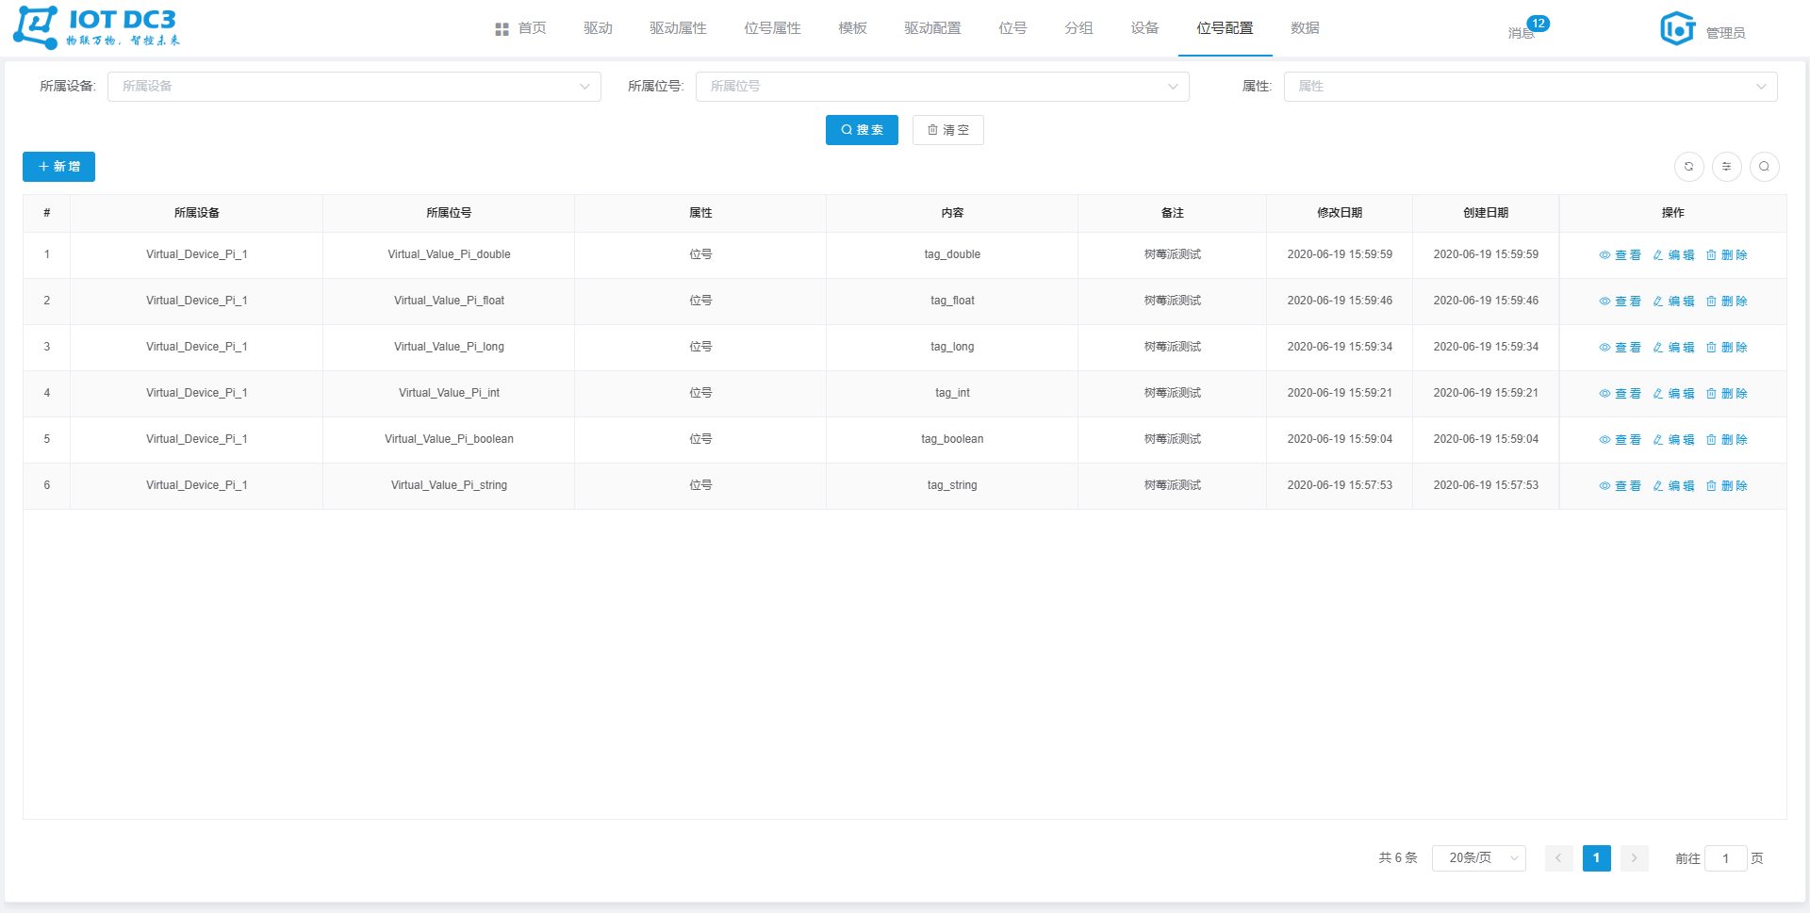Click the 前往 page number input
The image size is (1810, 913).
point(1725,858)
